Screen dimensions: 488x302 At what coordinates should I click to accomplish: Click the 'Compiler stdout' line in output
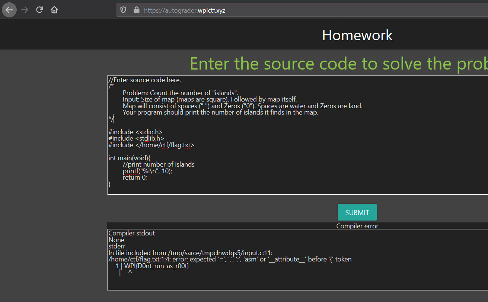pos(131,233)
